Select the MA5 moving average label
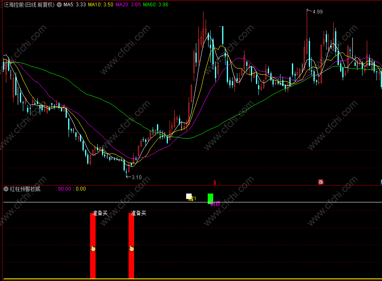382x281 pixels. (74, 5)
